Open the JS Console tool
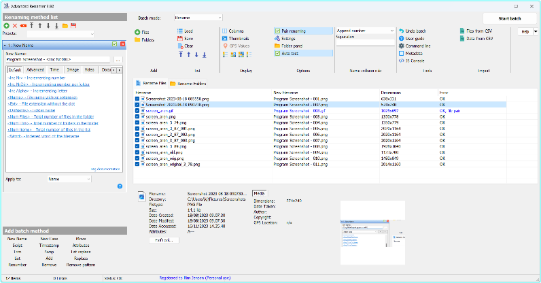This screenshot has height=283, width=541. point(400,60)
